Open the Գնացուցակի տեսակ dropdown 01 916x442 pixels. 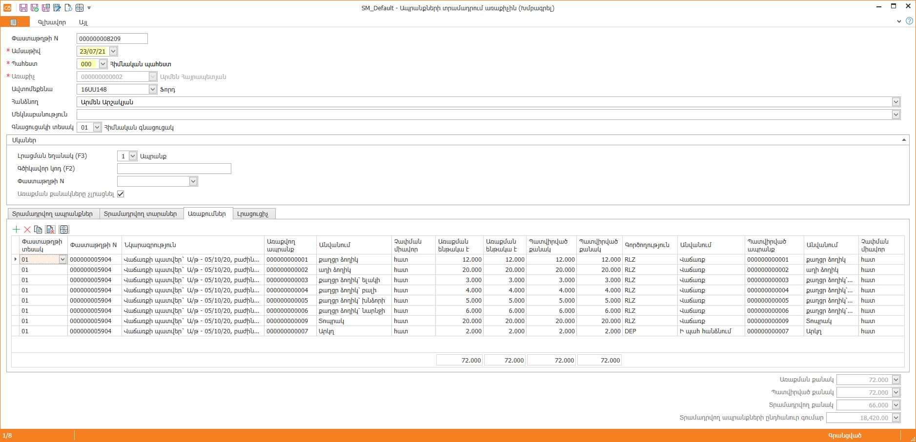(x=97, y=127)
